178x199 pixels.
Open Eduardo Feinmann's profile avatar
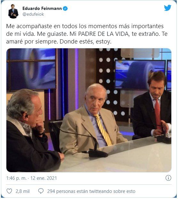[13, 12]
